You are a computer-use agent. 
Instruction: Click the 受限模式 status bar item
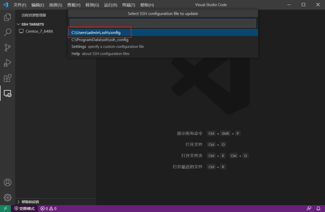[x=24, y=208]
